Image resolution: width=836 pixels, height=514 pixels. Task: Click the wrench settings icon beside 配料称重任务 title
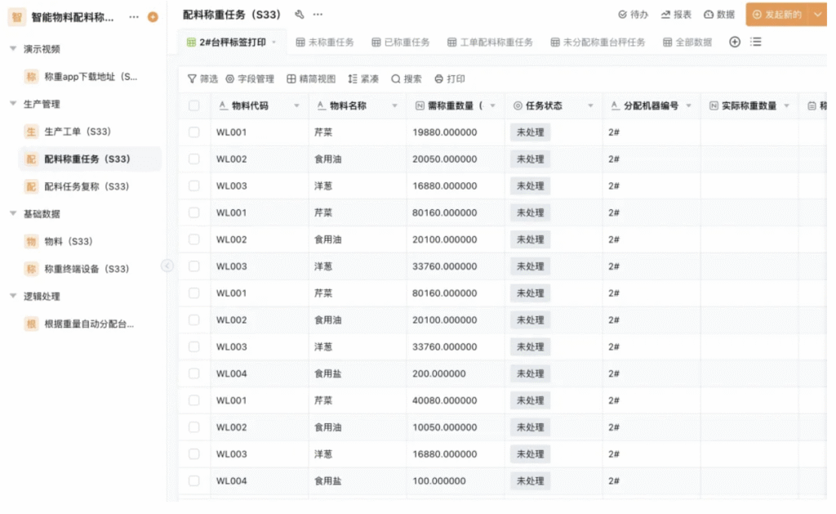click(300, 15)
